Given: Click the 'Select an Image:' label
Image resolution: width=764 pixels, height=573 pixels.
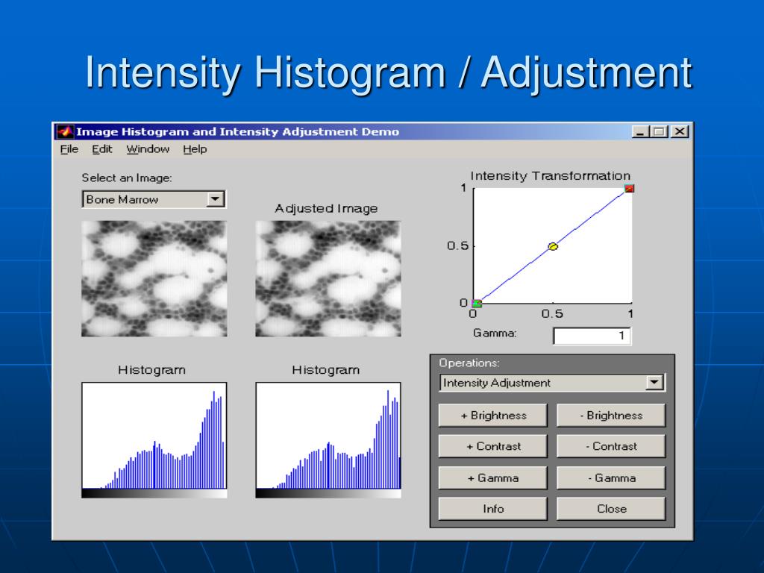Looking at the screenshot, I should 127,178.
